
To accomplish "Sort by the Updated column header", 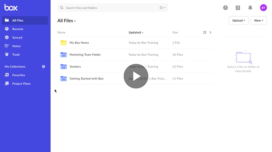I will click(x=136, y=32).
